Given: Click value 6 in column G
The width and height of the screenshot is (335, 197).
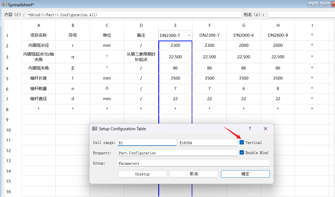Looking at the screenshot, I should tap(244, 89).
